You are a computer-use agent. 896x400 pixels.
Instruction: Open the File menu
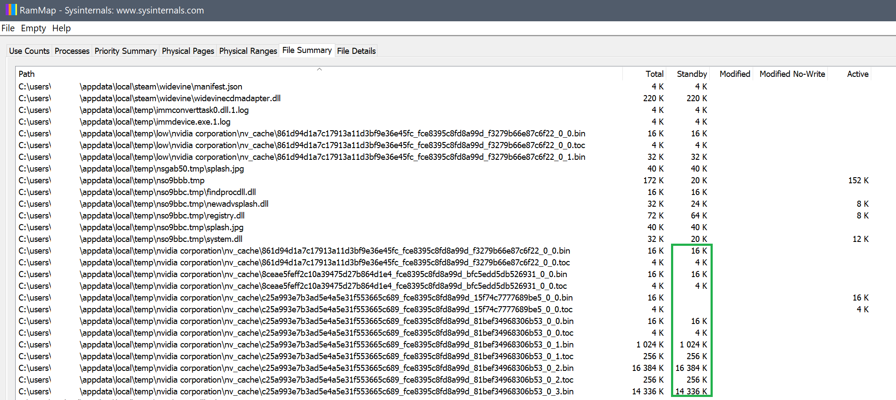8,28
